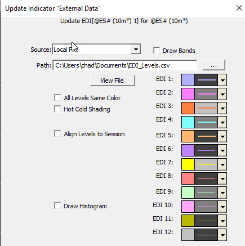Toggle Hot Cold Shading checkbox
Screen dimensions: 245x246
57,109
